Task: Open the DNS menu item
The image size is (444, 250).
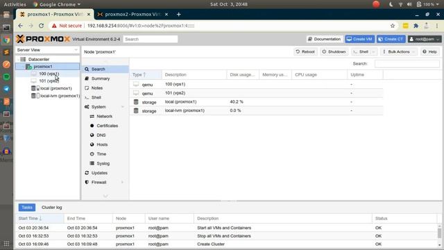Action: 105,135
